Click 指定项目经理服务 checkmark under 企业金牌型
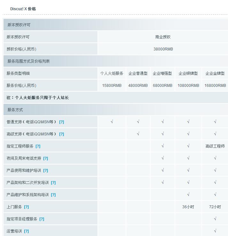This screenshot has height=236, width=228. point(215,219)
